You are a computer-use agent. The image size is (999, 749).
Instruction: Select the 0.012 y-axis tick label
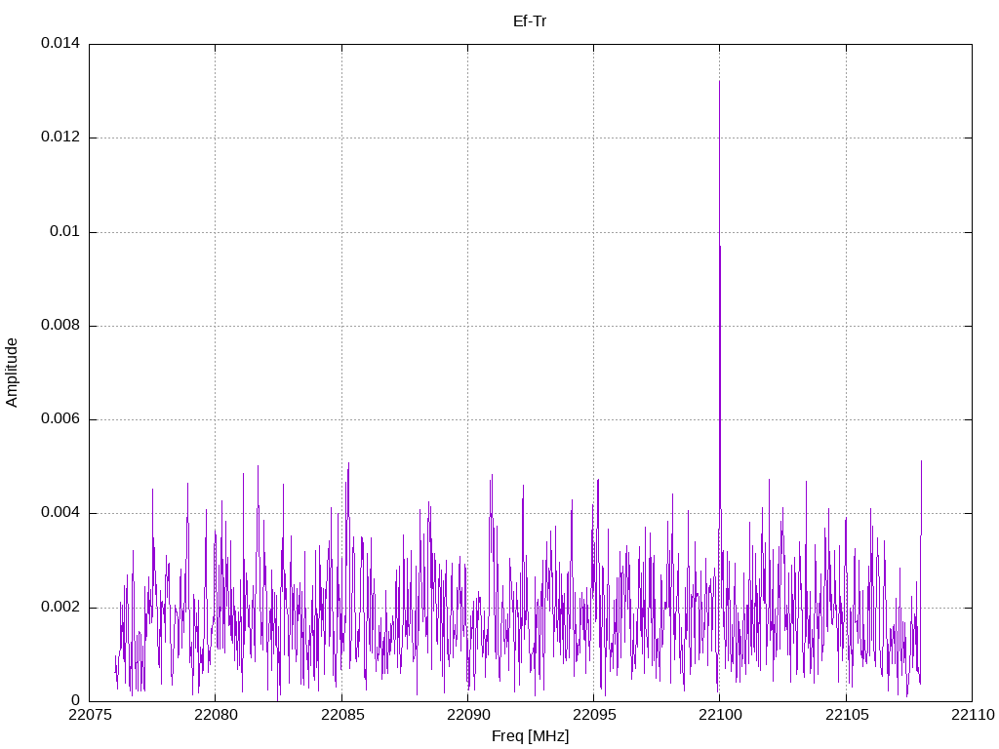click(x=60, y=138)
